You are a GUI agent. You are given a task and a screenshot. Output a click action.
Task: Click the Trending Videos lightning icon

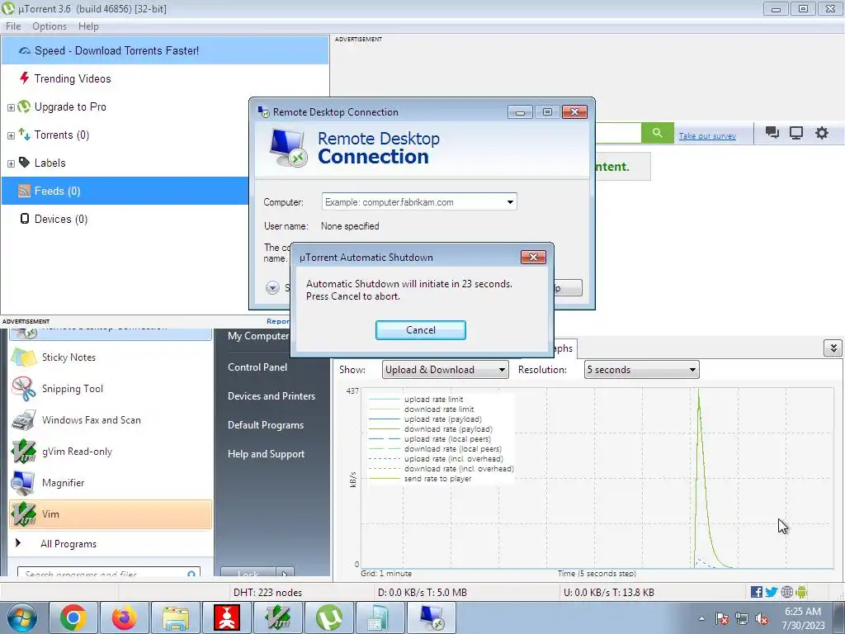pyautogui.click(x=24, y=78)
